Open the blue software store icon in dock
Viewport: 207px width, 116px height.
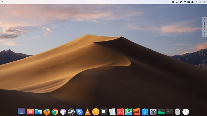pyautogui.click(x=145, y=112)
